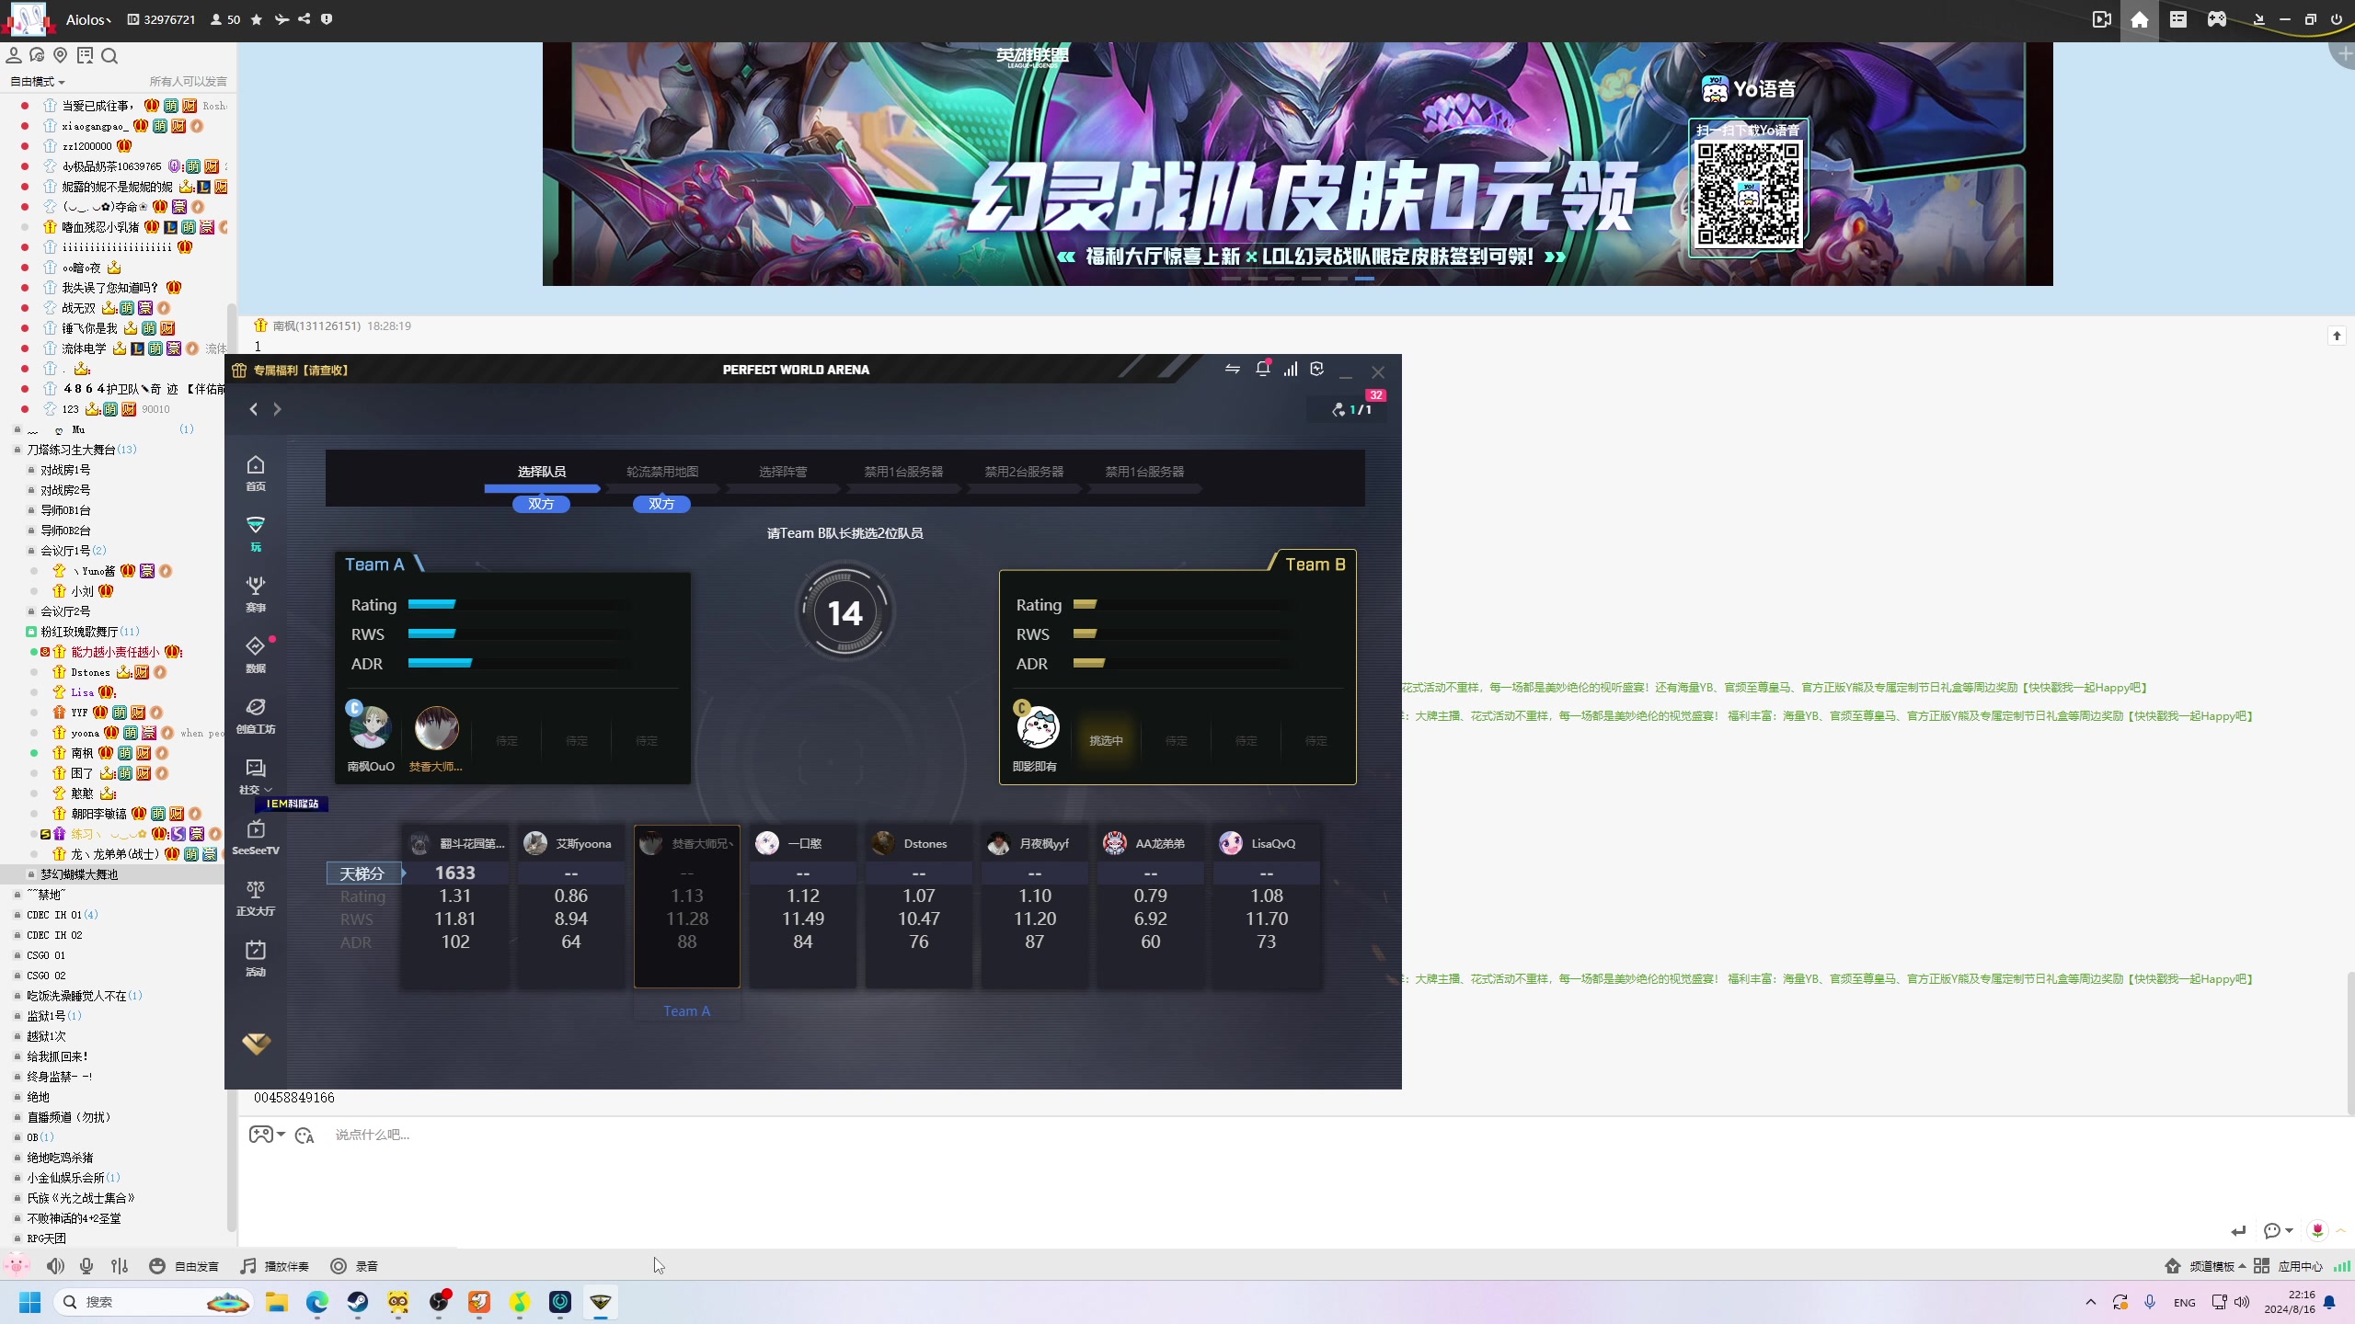Open the 自由模式 mode dropdown
The height and width of the screenshot is (1324, 2355).
pos(37,82)
